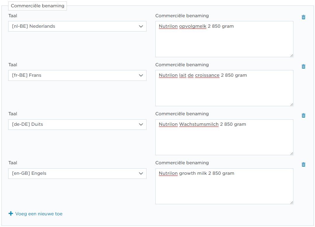Viewport: 315px width, 227px height.
Task: Click the resize handle of the Engels text area
Action: pos(291,202)
